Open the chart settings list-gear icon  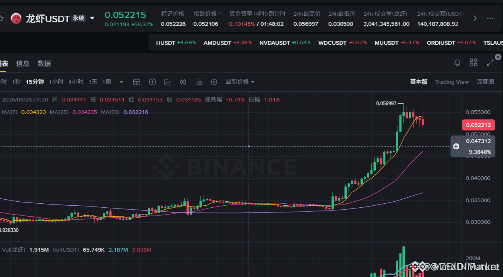pyautogui.click(x=199, y=82)
